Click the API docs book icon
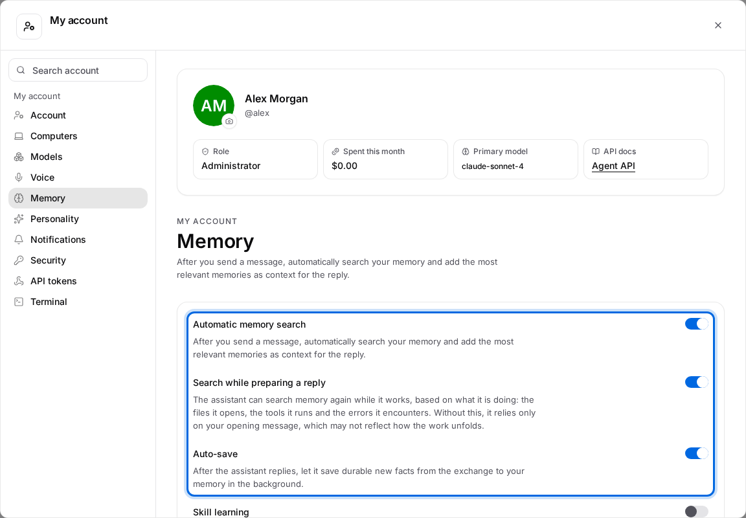Image resolution: width=746 pixels, height=518 pixels. tap(596, 152)
